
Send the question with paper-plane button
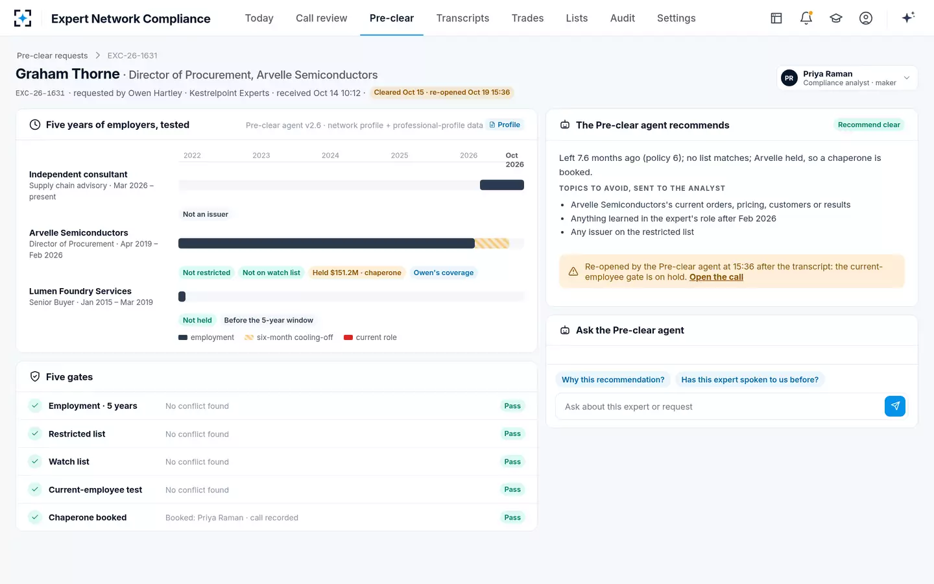tap(895, 406)
